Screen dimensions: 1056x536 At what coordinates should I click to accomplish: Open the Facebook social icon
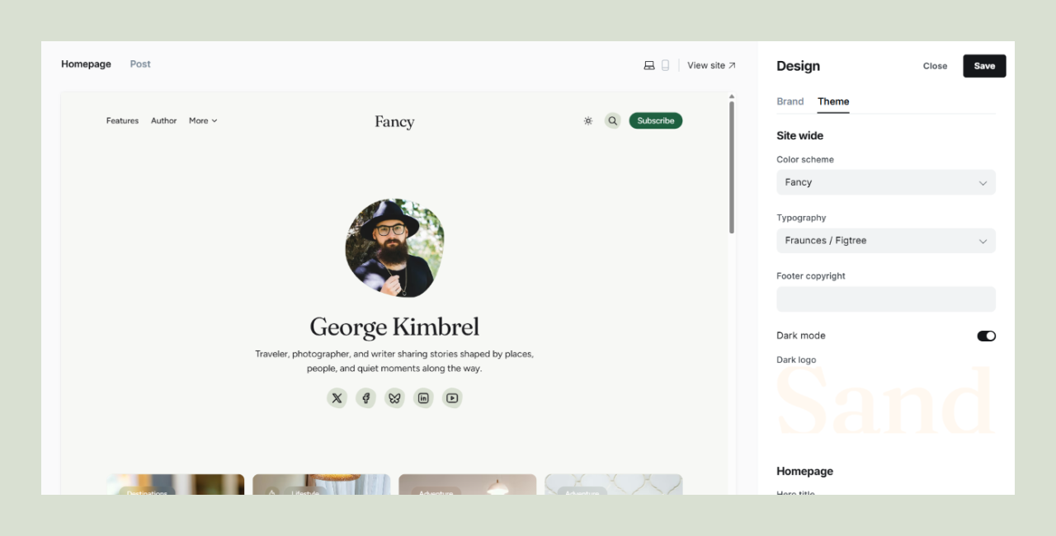[x=365, y=398]
